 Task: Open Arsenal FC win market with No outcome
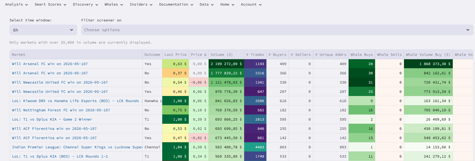pos(50,73)
